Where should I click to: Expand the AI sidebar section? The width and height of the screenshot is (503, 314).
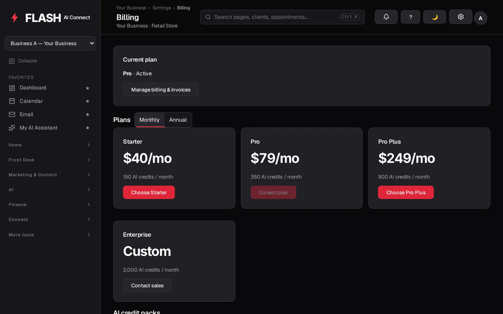click(50, 190)
